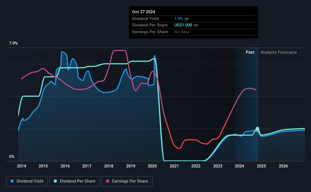Click the 2016 x-axis label
The height and width of the screenshot is (192, 311).
pos(65,166)
